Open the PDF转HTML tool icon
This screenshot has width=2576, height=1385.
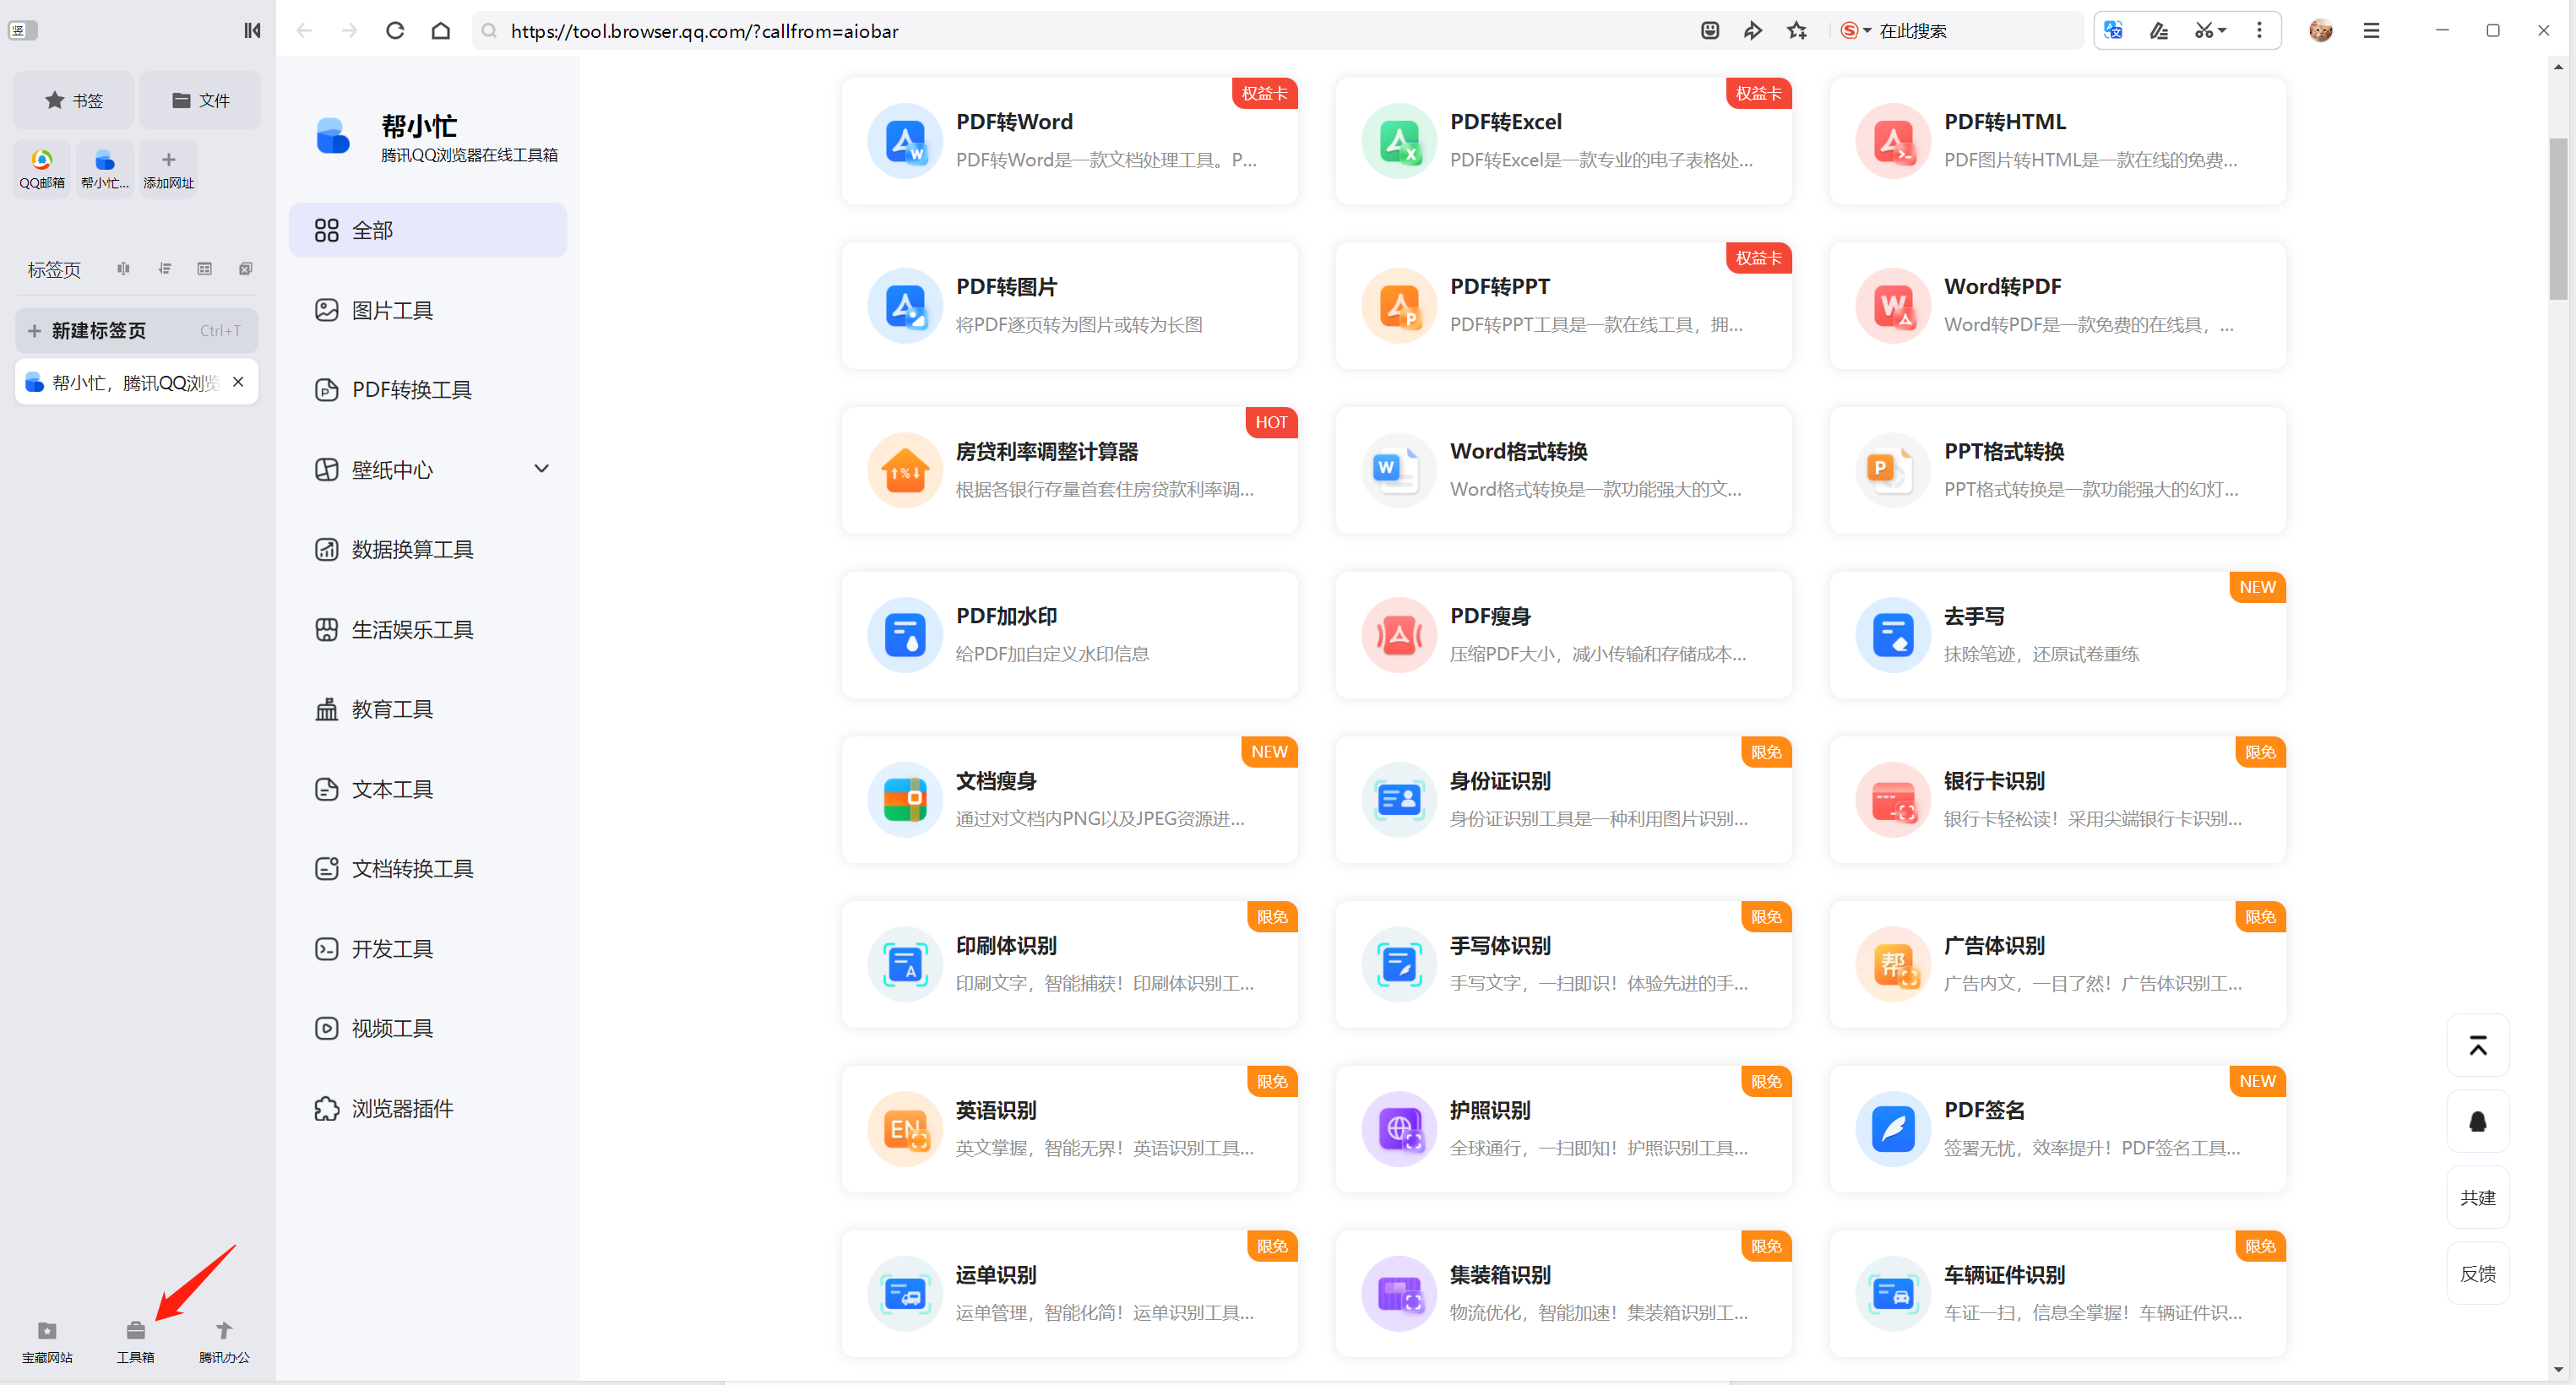tap(1893, 141)
